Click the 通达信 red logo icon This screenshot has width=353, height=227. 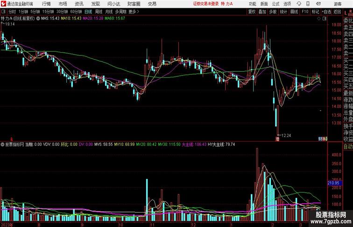pos(4,4)
